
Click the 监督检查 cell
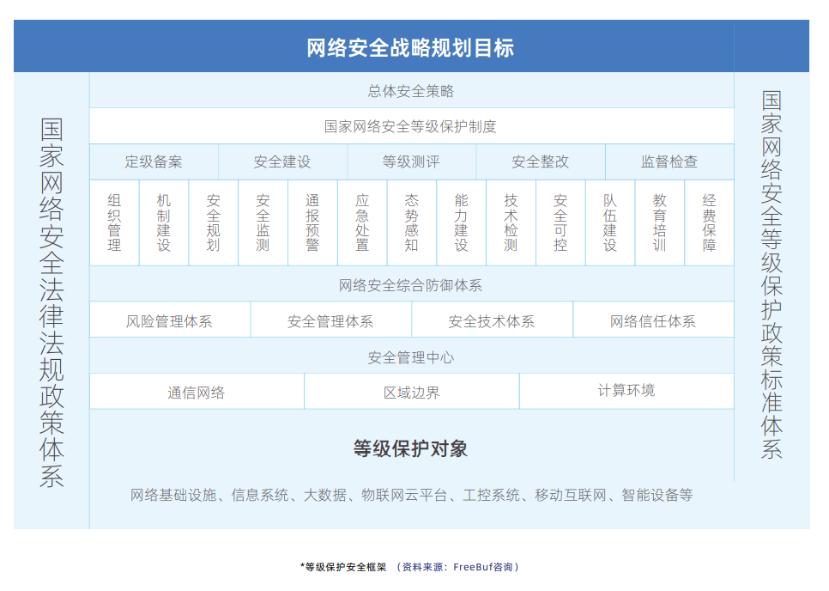tap(669, 161)
